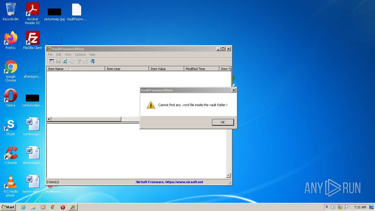375x211 pixels.
Task: Select the VaultPassw... file at top of desktop
Action: (x=76, y=12)
